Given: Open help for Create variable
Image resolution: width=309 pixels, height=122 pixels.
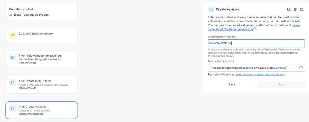Looking at the screenshot, I should 302,10.
